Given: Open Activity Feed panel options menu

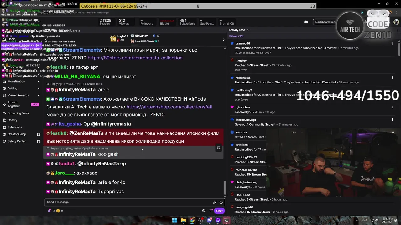Looking at the screenshot, I should tap(397, 30).
